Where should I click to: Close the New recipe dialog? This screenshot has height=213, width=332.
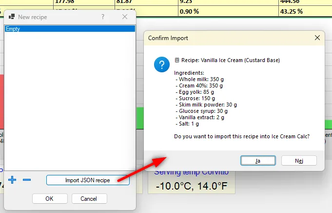[125, 17]
